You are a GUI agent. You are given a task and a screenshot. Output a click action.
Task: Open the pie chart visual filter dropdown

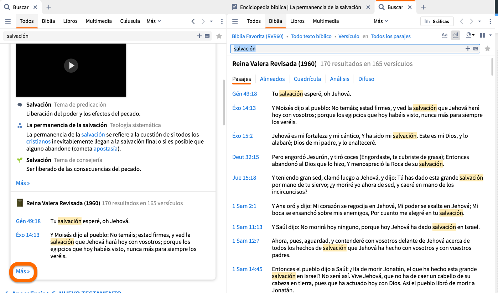(470, 35)
